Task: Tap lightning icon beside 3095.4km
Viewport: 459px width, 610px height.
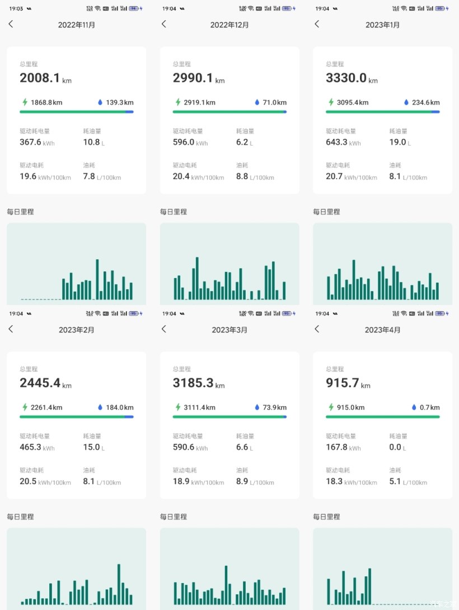Action: [331, 102]
